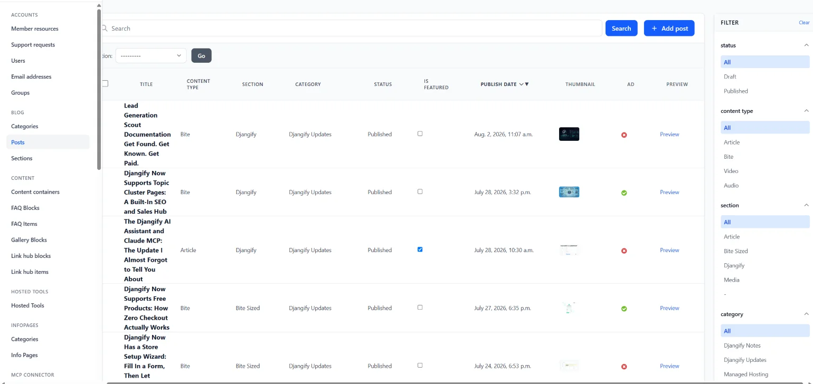This screenshot has height=384, width=813.
Task: Open Email addresses in sidebar
Action: point(31,76)
